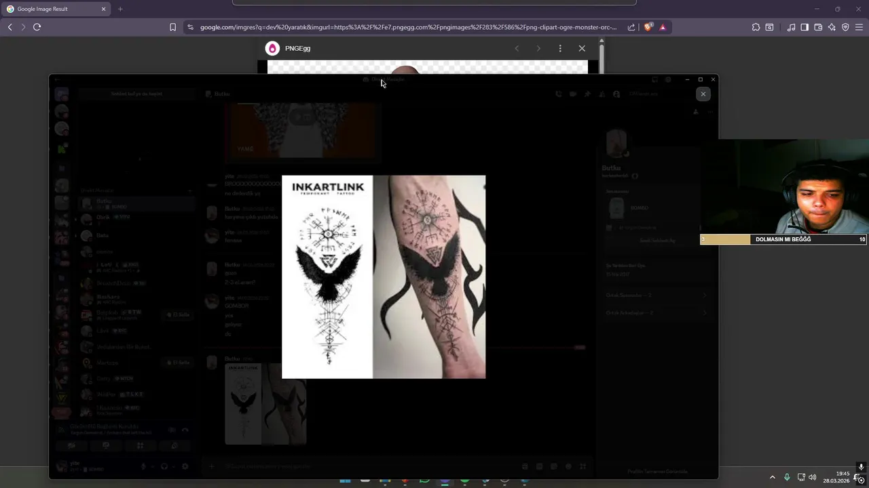Focus the google.com/imgres address bar

pyautogui.click(x=408, y=27)
